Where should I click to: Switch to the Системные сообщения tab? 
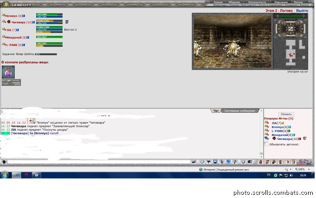(240, 111)
